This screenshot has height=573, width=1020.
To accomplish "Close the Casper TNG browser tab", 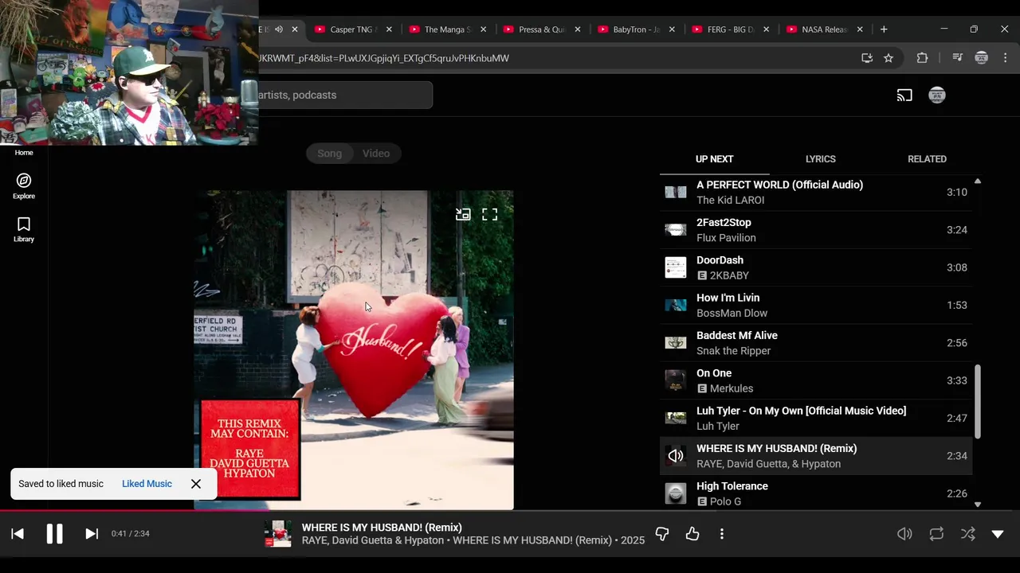I will click(x=389, y=29).
